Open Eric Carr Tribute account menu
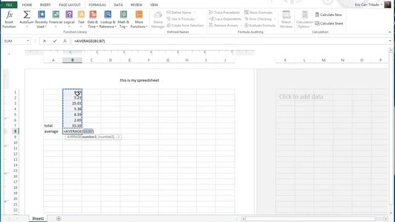This screenshot has height=222, width=395. 368,4
